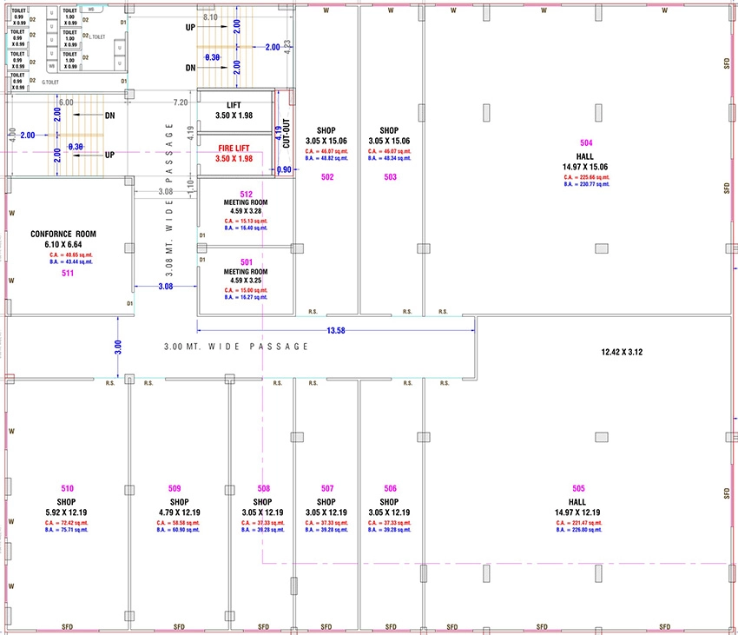Click 'C.A. = 58.58 sq.mt.' area value
This screenshot has width=738, height=635.
[178, 523]
